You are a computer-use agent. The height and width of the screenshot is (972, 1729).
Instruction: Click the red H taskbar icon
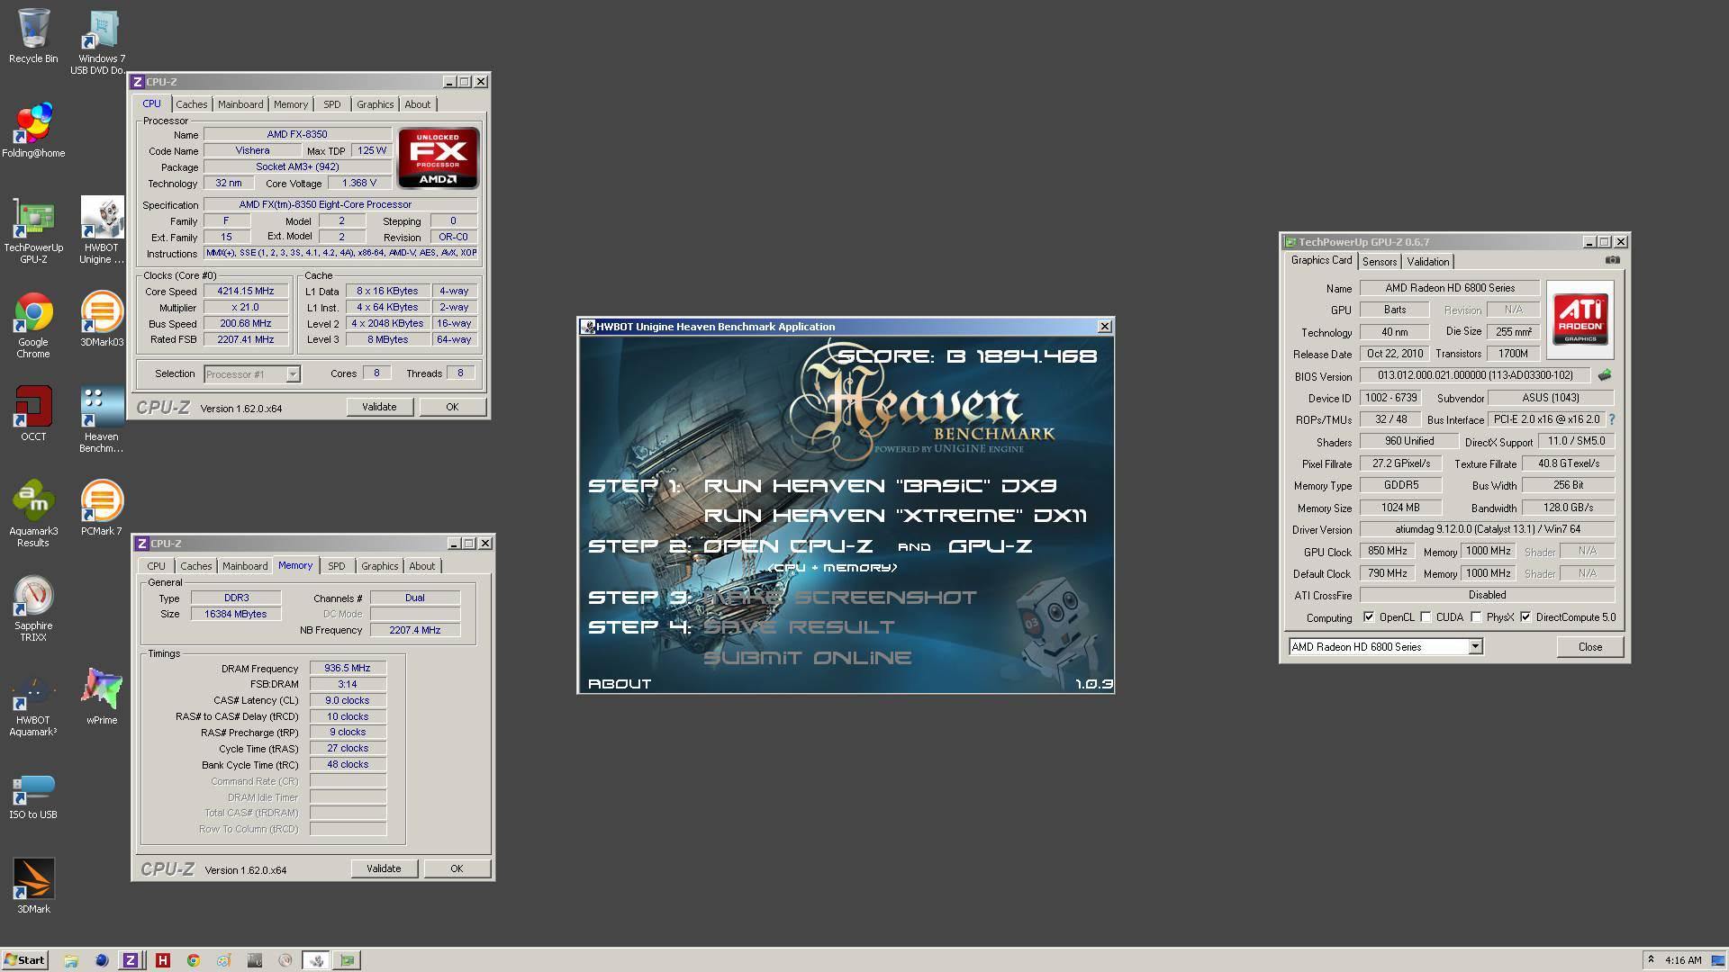[162, 960]
